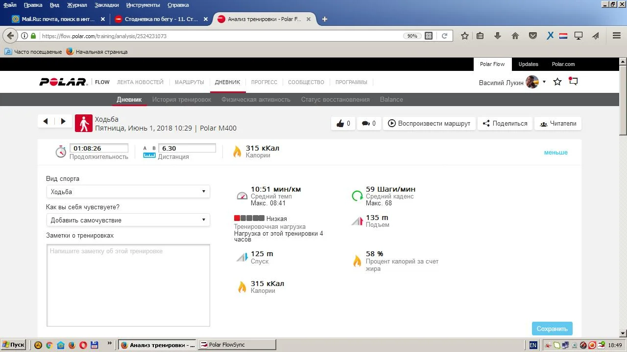
Task: Play the route with 'Воспроизвести маршрут'
Action: 429,124
